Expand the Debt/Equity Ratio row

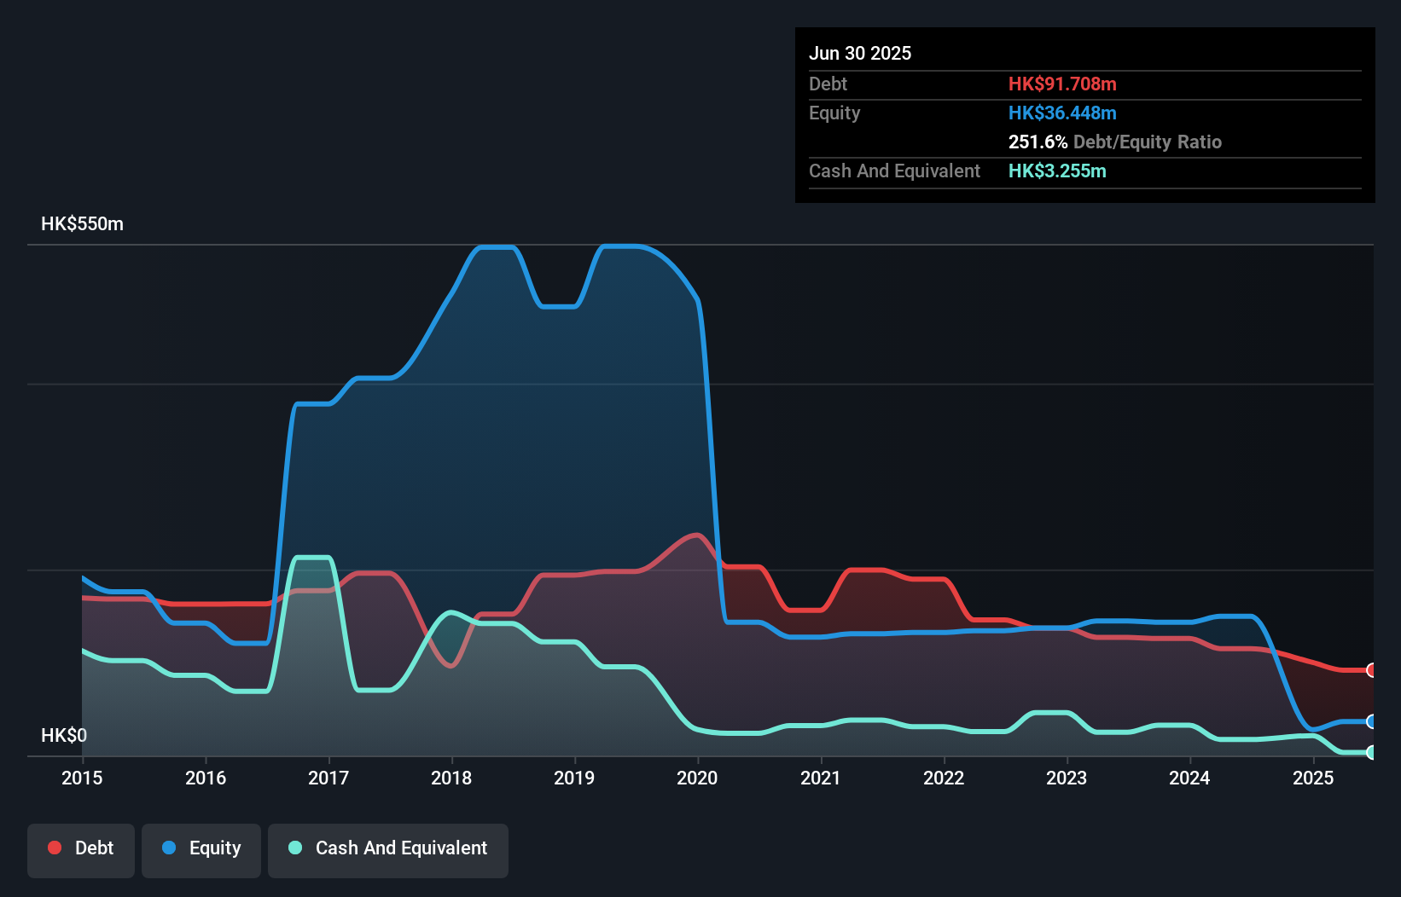coord(1114,142)
